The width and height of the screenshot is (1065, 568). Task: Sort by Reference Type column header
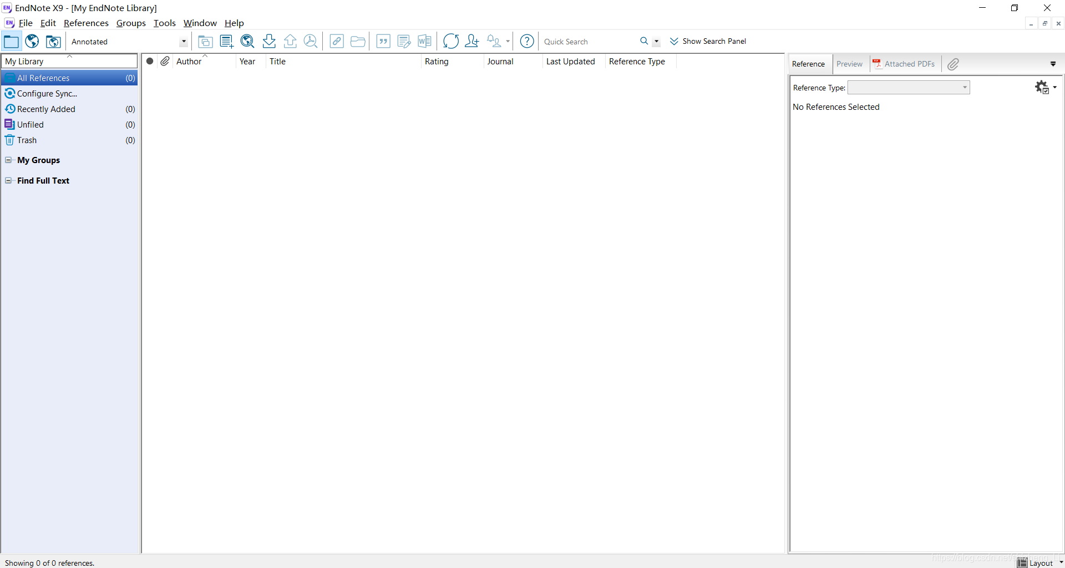click(641, 62)
